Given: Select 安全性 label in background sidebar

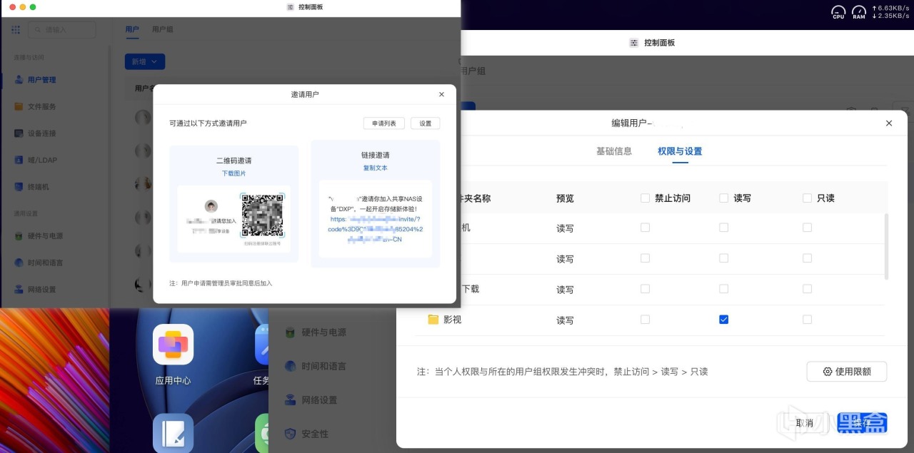Looking at the screenshot, I should click(x=315, y=434).
